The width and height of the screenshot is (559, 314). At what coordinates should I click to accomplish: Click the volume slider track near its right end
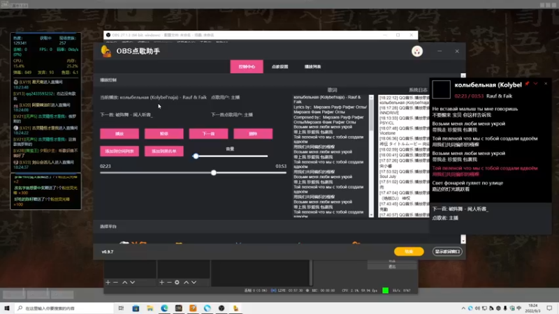(264, 156)
